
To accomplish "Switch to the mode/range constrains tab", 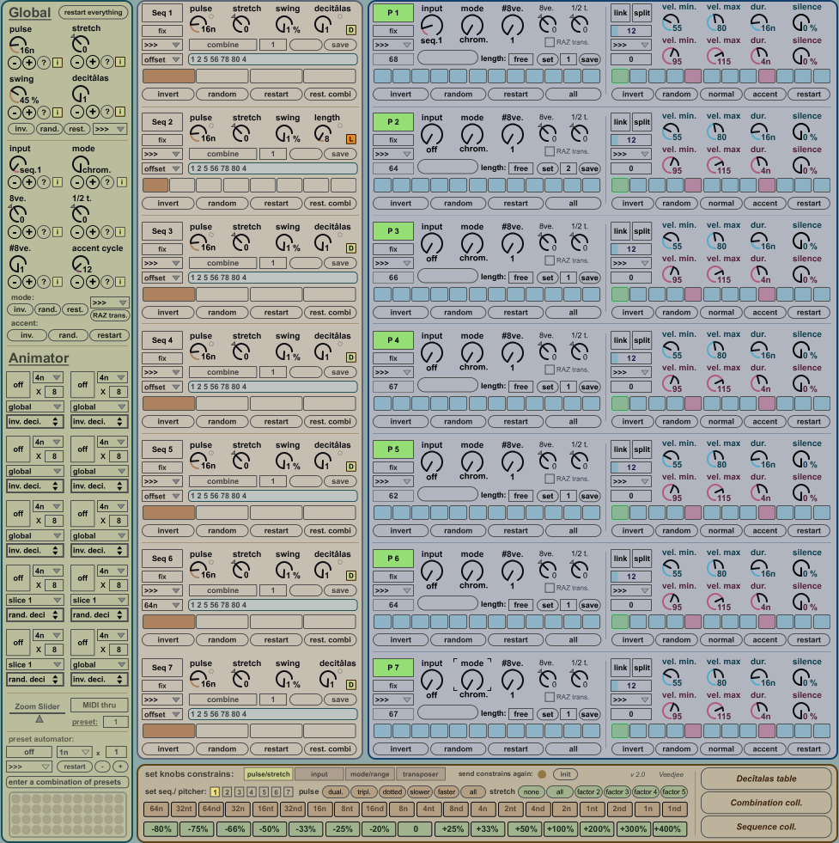I will click(x=368, y=774).
